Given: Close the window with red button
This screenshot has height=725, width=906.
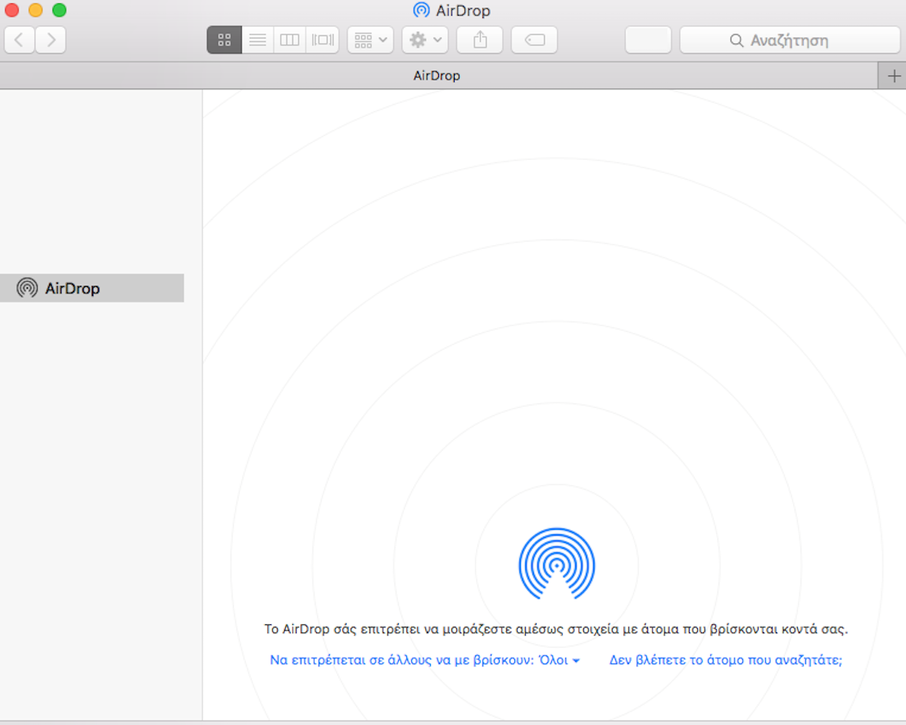Looking at the screenshot, I should coord(11,10).
